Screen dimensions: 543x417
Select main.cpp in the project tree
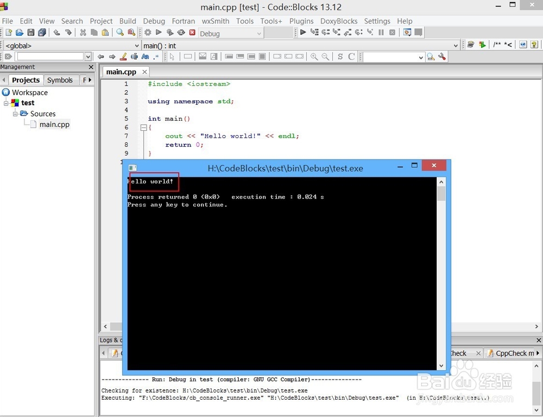(x=54, y=124)
